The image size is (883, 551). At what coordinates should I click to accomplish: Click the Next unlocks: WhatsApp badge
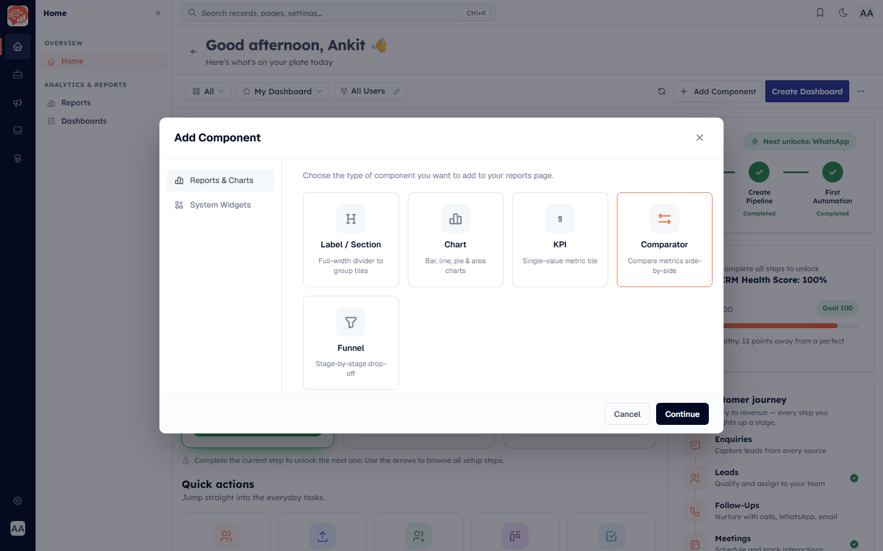click(800, 141)
